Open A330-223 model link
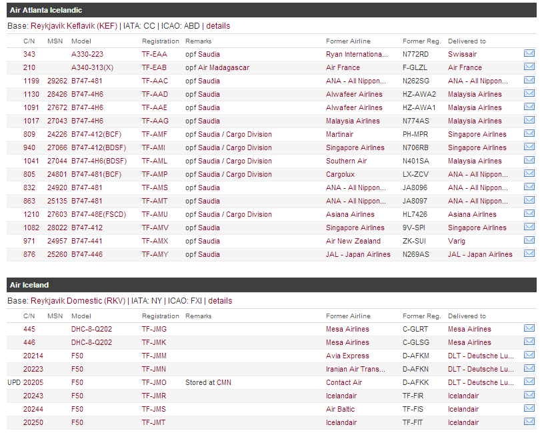The width and height of the screenshot is (540, 433). tap(87, 54)
